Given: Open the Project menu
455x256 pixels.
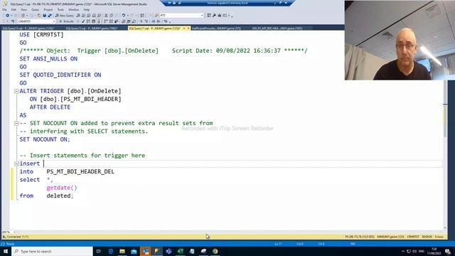Looking at the screenshot, I should pos(48,9).
